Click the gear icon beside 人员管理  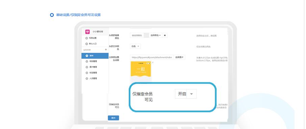click(87, 78)
